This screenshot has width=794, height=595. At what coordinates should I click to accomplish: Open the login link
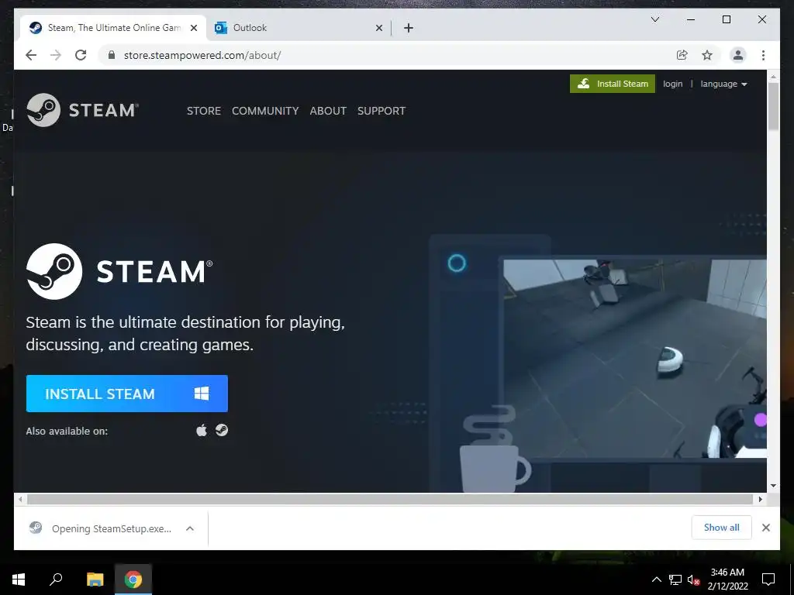(672, 84)
